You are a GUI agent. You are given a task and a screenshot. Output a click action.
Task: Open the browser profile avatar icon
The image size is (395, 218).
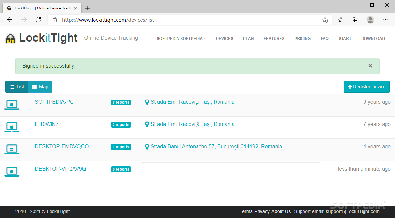370,20
